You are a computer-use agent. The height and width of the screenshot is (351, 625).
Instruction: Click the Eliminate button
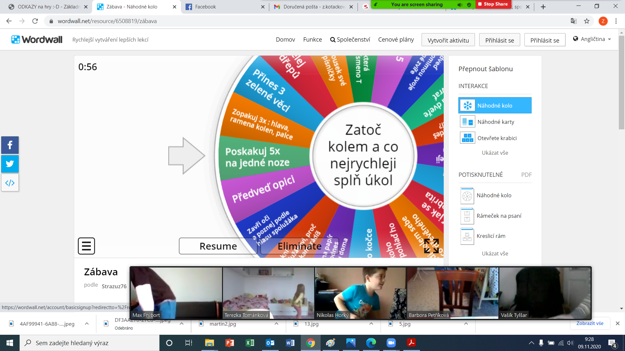299,246
